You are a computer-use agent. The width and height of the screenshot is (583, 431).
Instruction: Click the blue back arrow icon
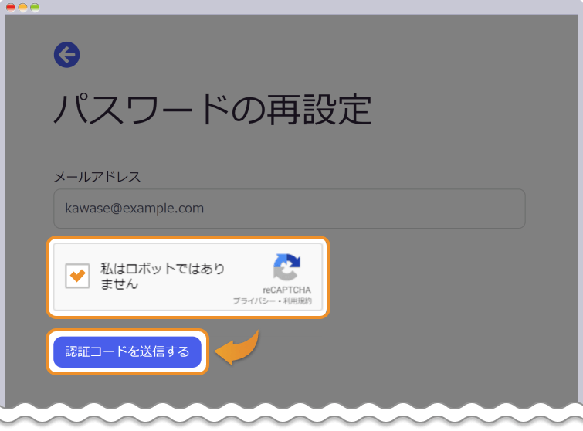click(67, 55)
